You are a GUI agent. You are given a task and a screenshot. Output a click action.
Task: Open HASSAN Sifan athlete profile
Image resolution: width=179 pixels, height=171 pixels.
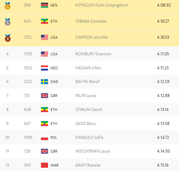click(88, 68)
